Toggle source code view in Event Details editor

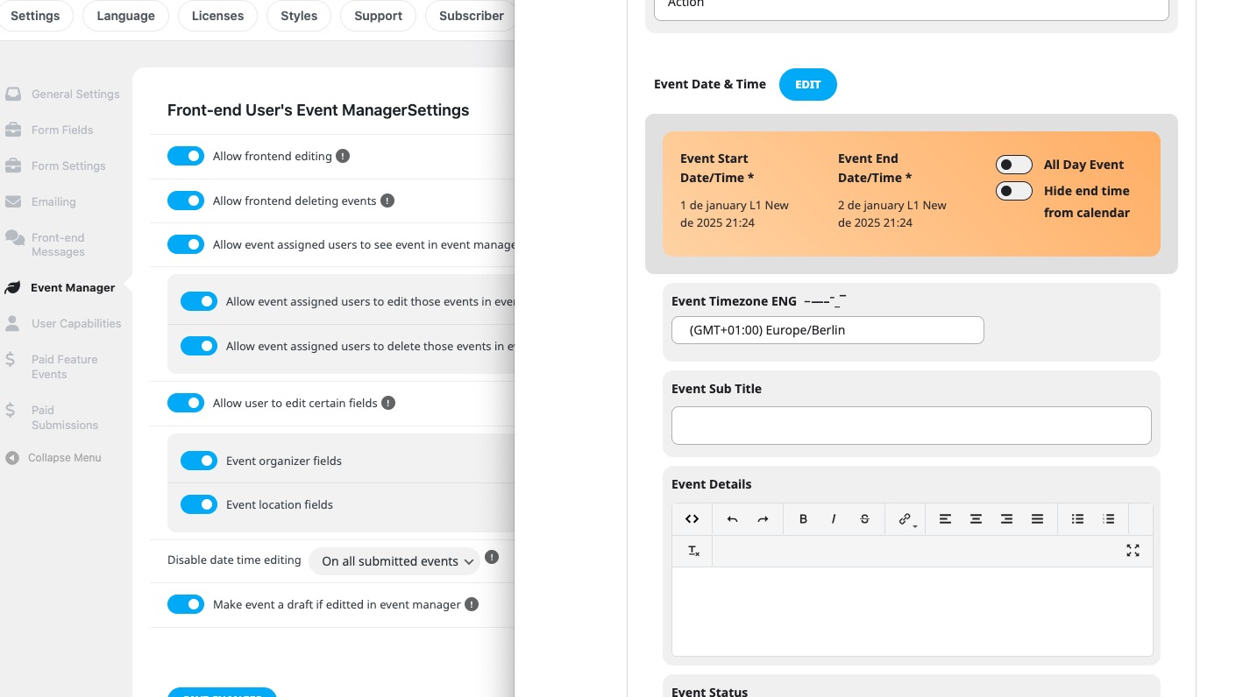(692, 519)
